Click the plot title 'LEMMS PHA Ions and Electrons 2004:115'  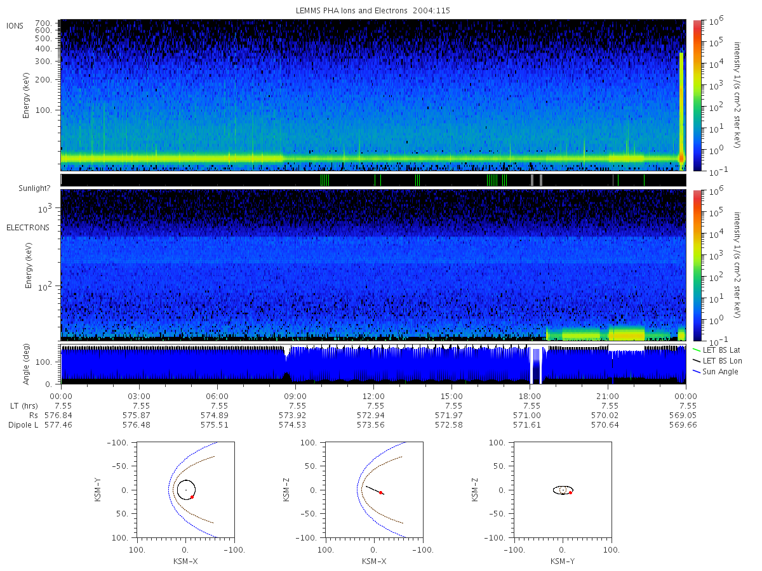[x=374, y=11]
